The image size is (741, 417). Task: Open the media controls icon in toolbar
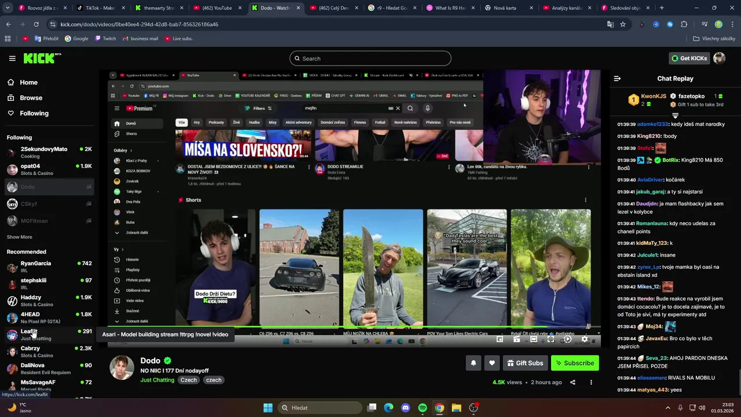click(x=705, y=24)
